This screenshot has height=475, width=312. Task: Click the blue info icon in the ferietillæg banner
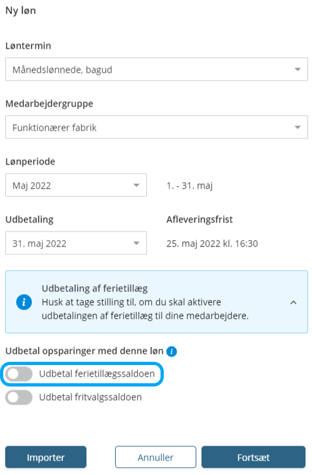click(24, 302)
